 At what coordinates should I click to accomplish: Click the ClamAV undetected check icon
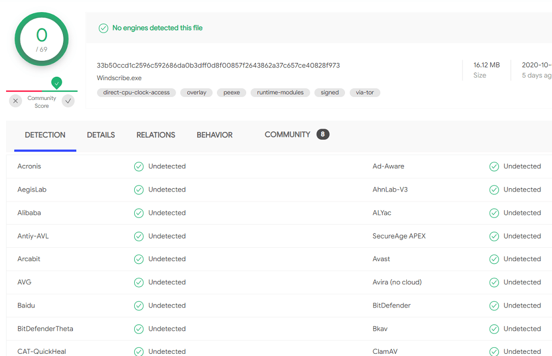point(494,352)
